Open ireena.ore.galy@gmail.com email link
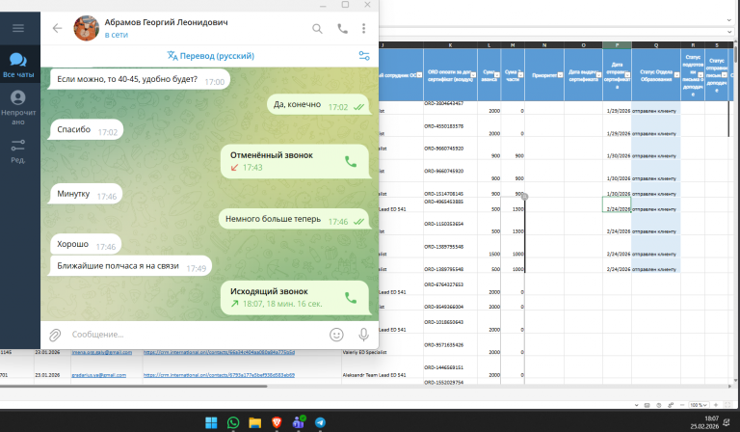 click(x=102, y=352)
